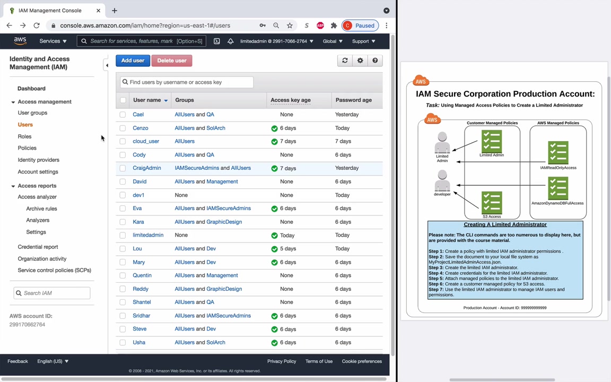
Task: Reload the browser page
Action: click(x=37, y=25)
